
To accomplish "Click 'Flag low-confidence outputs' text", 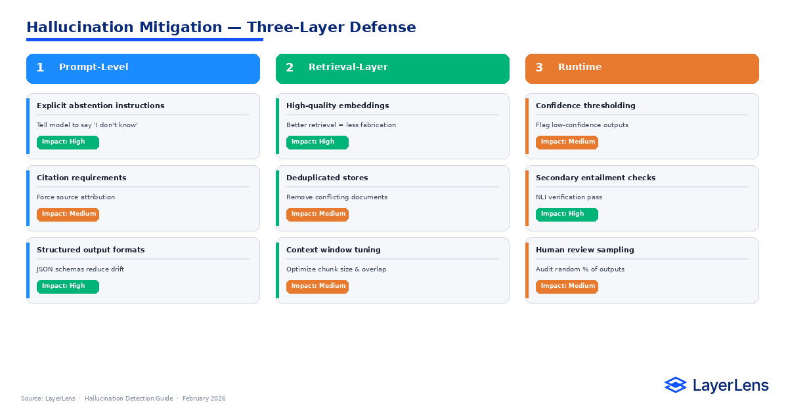I will click(x=582, y=125).
